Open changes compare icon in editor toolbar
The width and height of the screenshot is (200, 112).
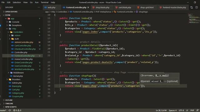[x=192, y=7]
